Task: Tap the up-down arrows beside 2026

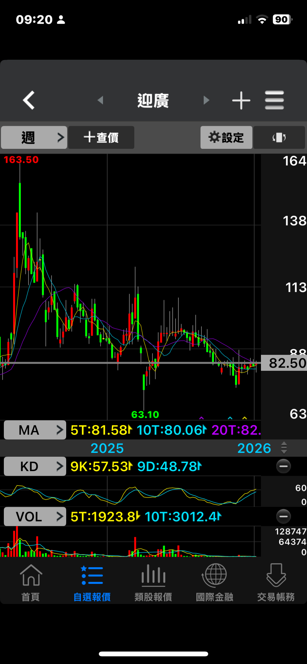Action: pyautogui.click(x=284, y=448)
